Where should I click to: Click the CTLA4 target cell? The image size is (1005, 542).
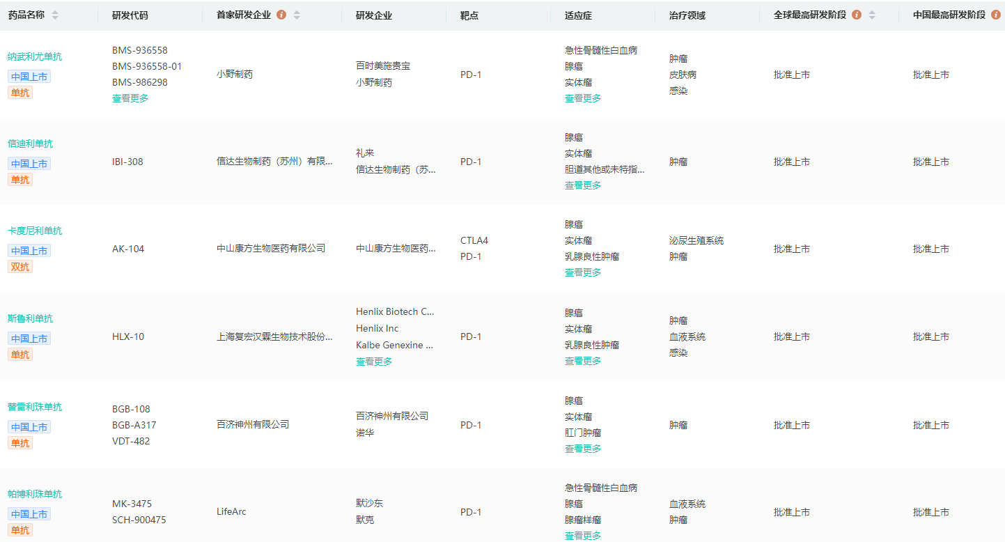click(x=474, y=240)
